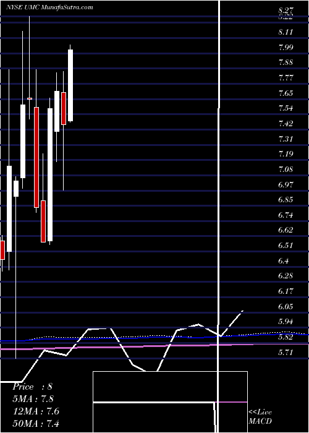Click the 7.08 price axis label
This screenshot has height=433, width=309.
tap(286, 169)
